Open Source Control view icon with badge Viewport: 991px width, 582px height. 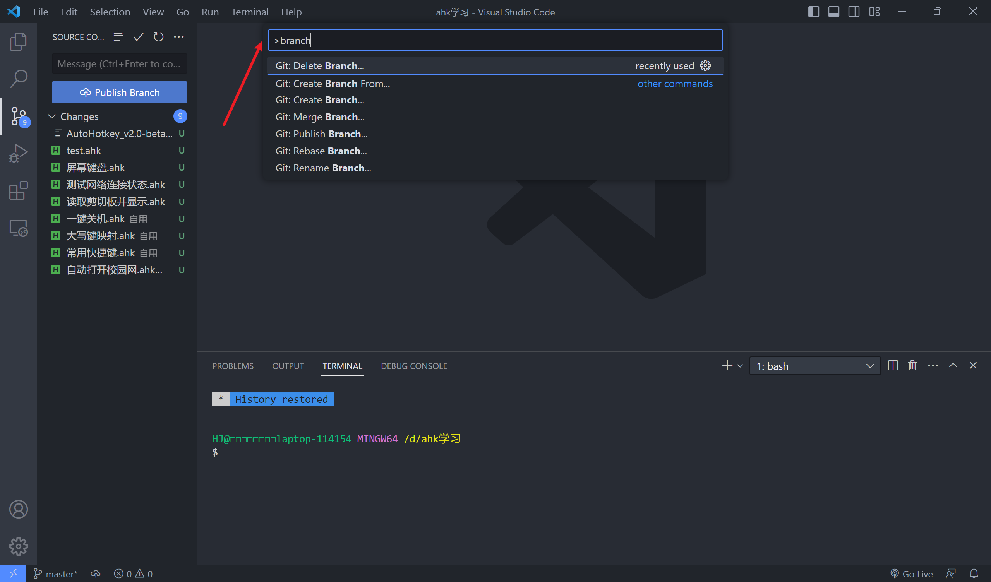coord(19,116)
